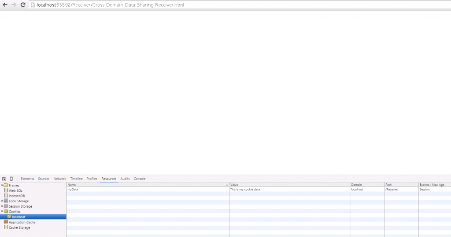The width and height of the screenshot is (451, 237).
Task: Switch to the Console tab
Action: [x=140, y=179]
